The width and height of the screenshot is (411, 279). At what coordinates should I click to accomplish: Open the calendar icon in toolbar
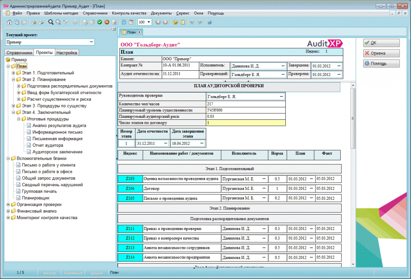pos(131,22)
